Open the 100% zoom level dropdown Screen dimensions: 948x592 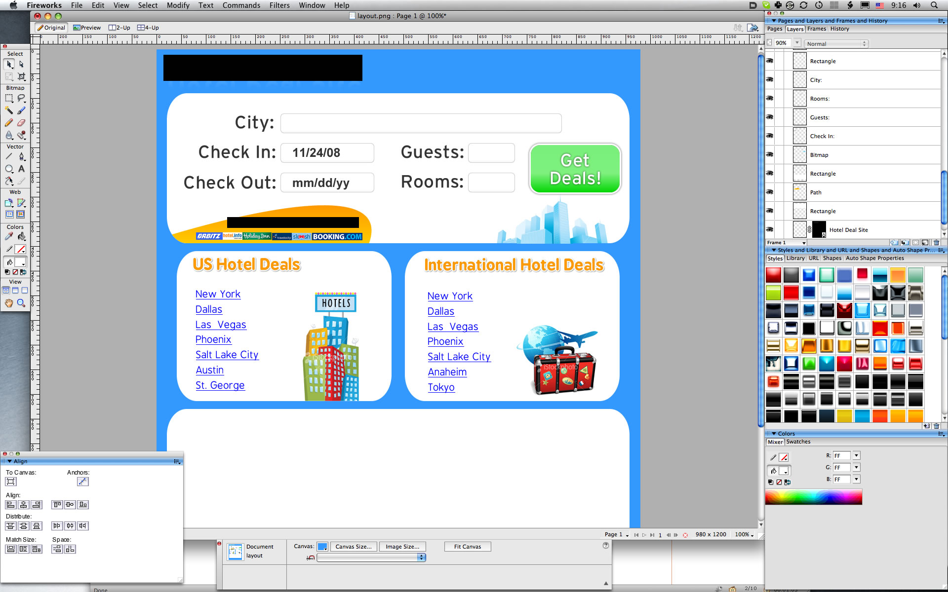point(744,534)
